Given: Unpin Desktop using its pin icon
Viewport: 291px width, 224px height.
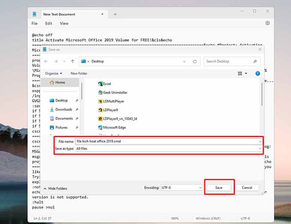Looking at the screenshot, I should [x=77, y=101].
